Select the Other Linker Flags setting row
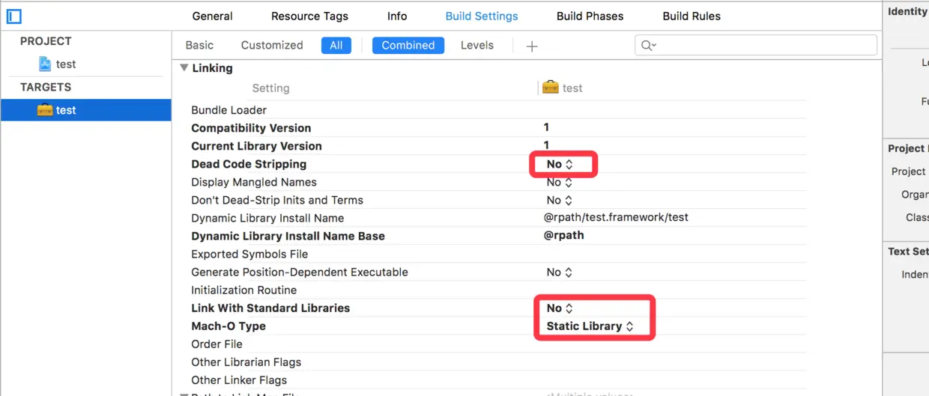The image size is (929, 396). tap(239, 380)
